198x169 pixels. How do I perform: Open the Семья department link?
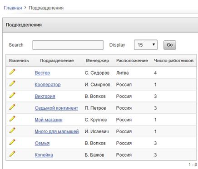[42, 143]
